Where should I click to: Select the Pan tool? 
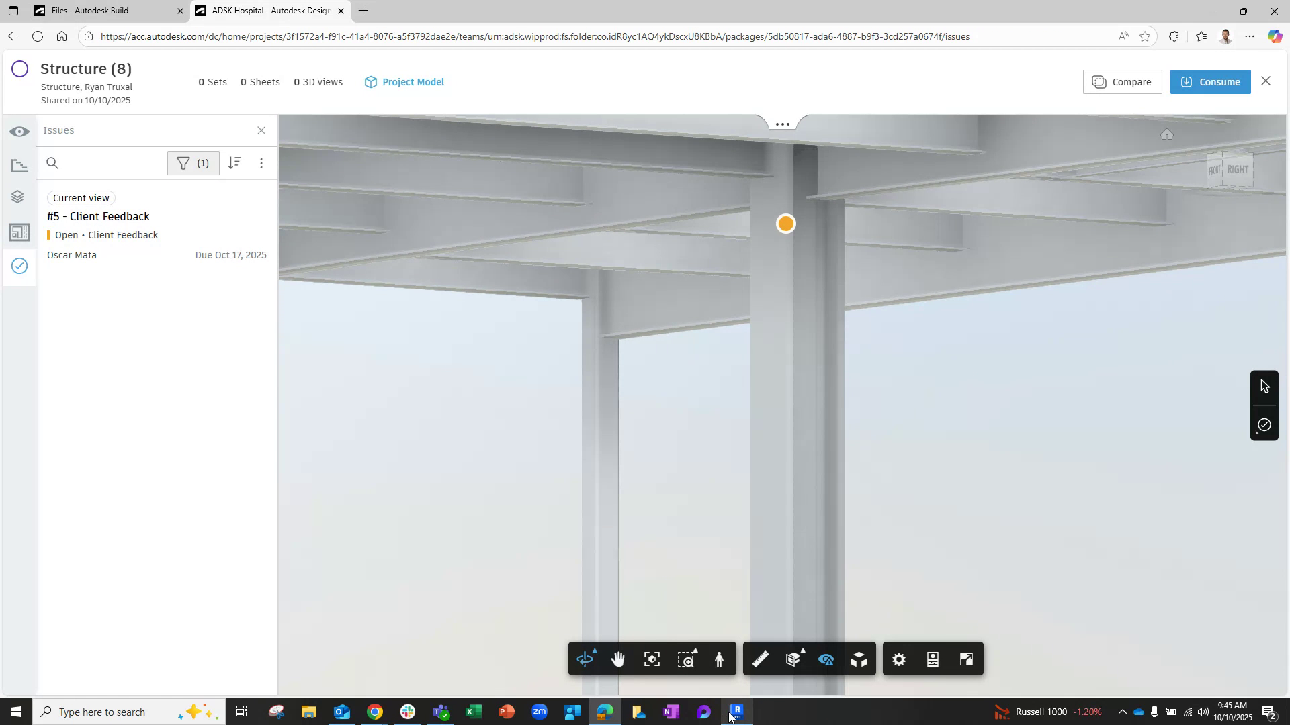(617, 659)
